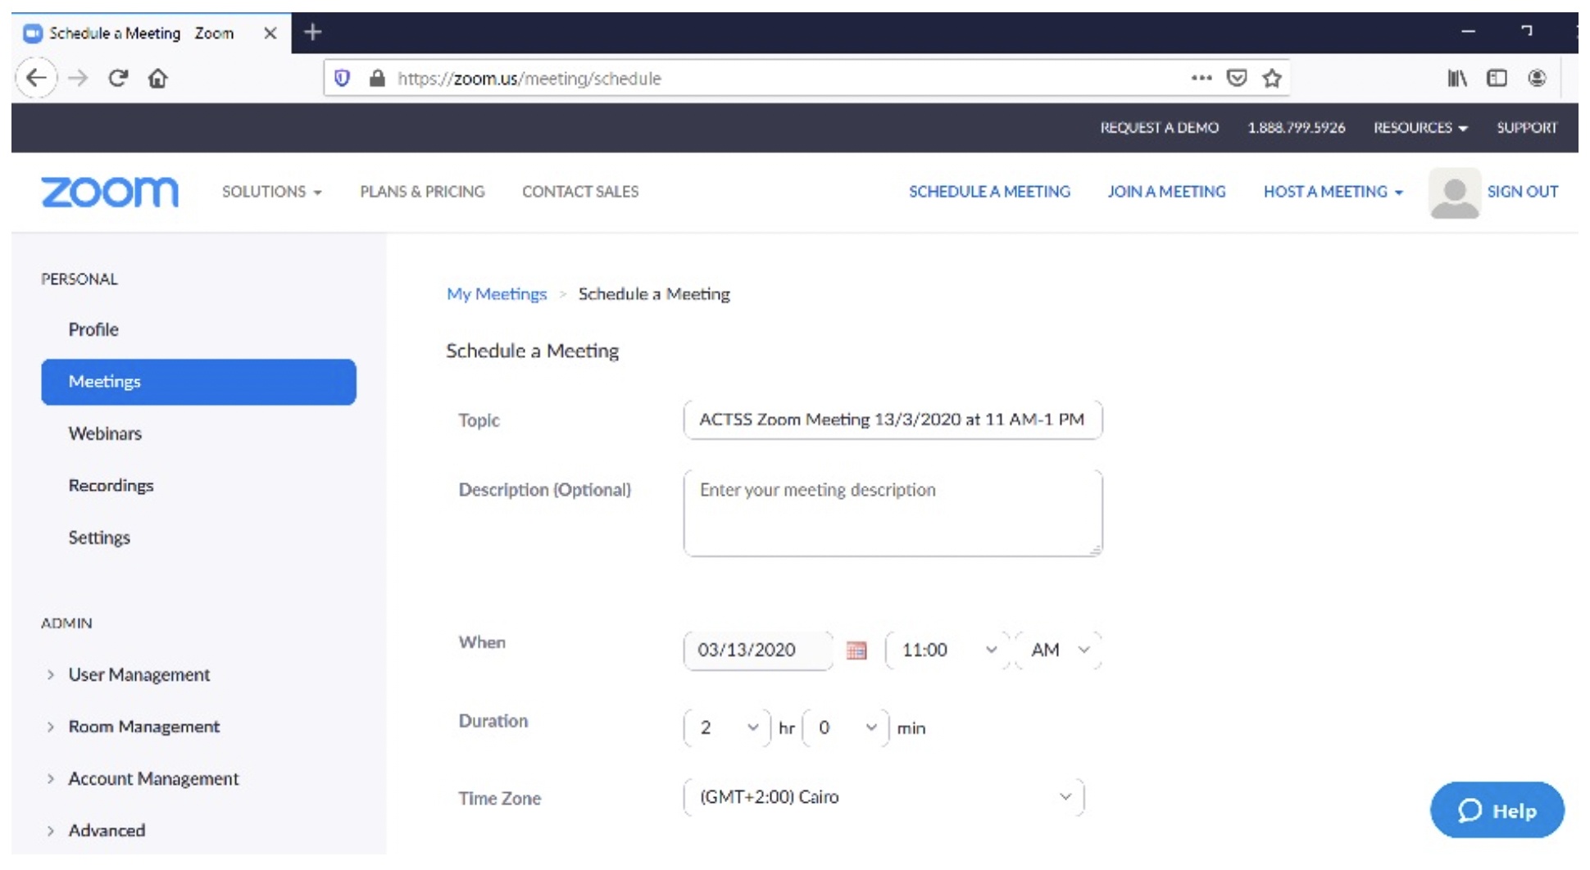
Task: Toggle the browser sidebar icon
Action: coord(1497,79)
